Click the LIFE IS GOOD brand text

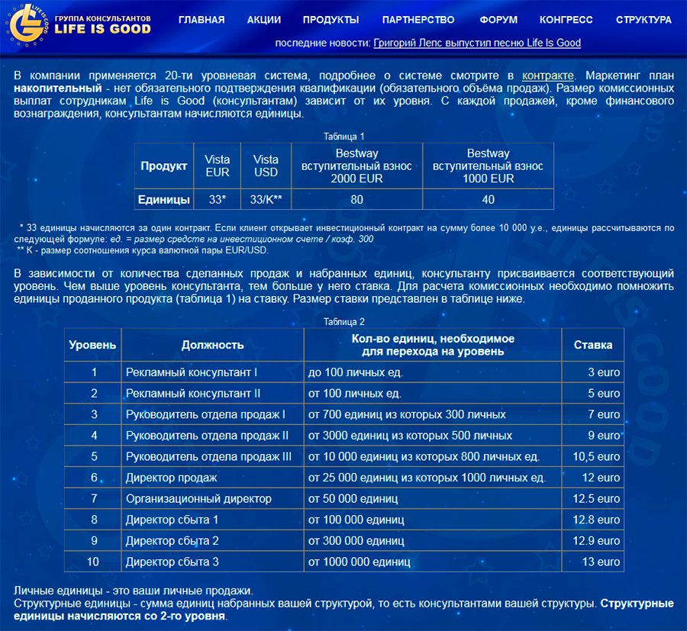coord(102,29)
